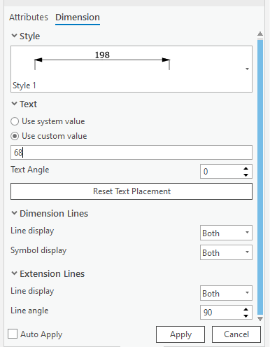The width and height of the screenshot is (270, 347).
Task: Increase the Line angle value
Action: coord(246,309)
